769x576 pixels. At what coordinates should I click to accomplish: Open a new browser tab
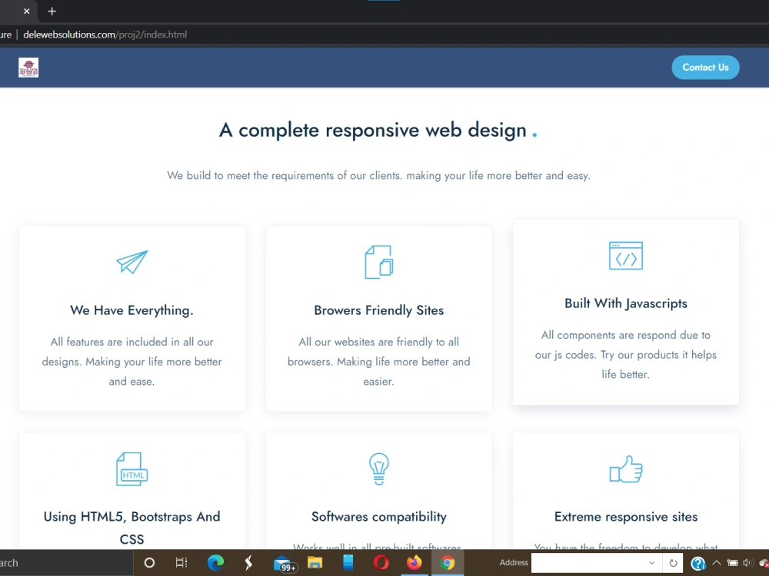52,11
